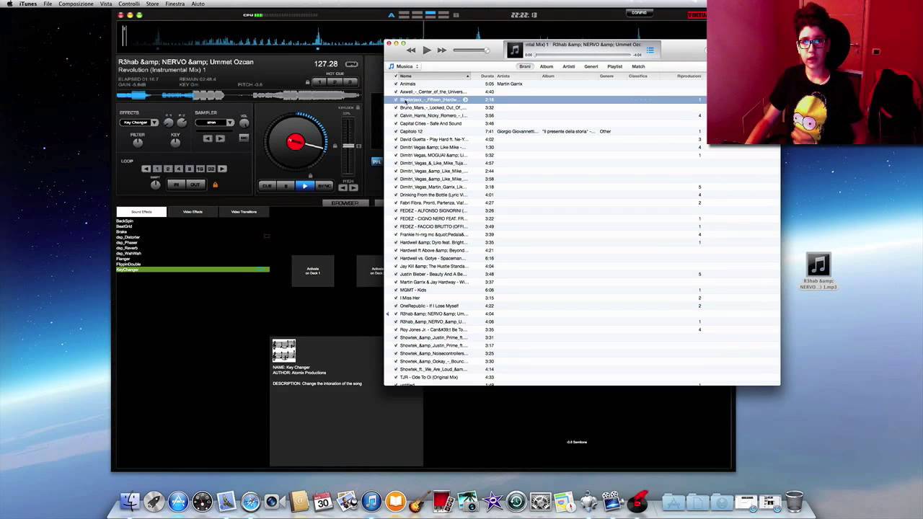Uncheck the Capital Cities Safe And Sound checkbox
Image resolution: width=923 pixels, height=519 pixels.
(x=395, y=123)
